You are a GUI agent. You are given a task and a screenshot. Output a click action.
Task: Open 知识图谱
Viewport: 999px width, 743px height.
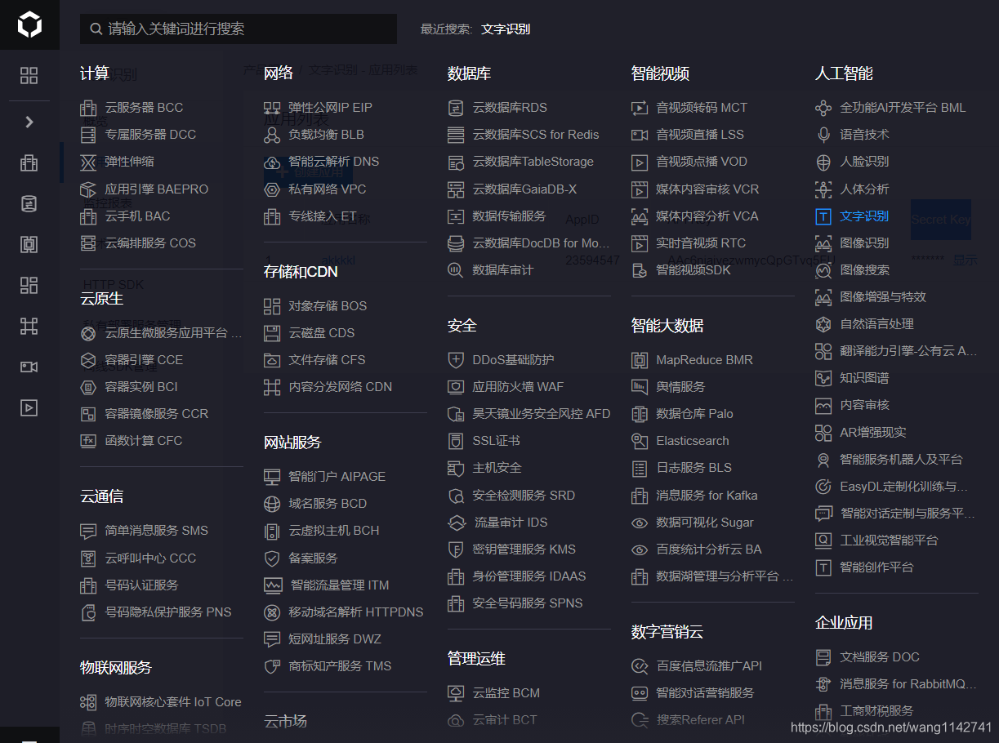coord(864,378)
